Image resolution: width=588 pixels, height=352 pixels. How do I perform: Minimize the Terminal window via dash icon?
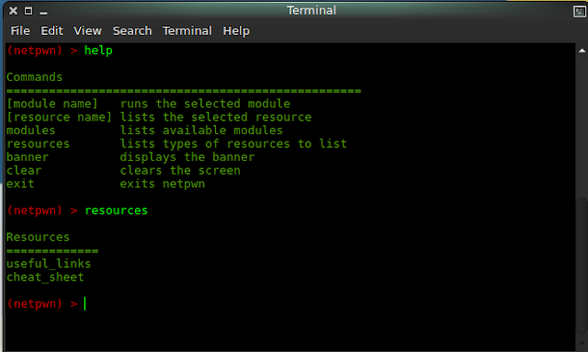43,13
